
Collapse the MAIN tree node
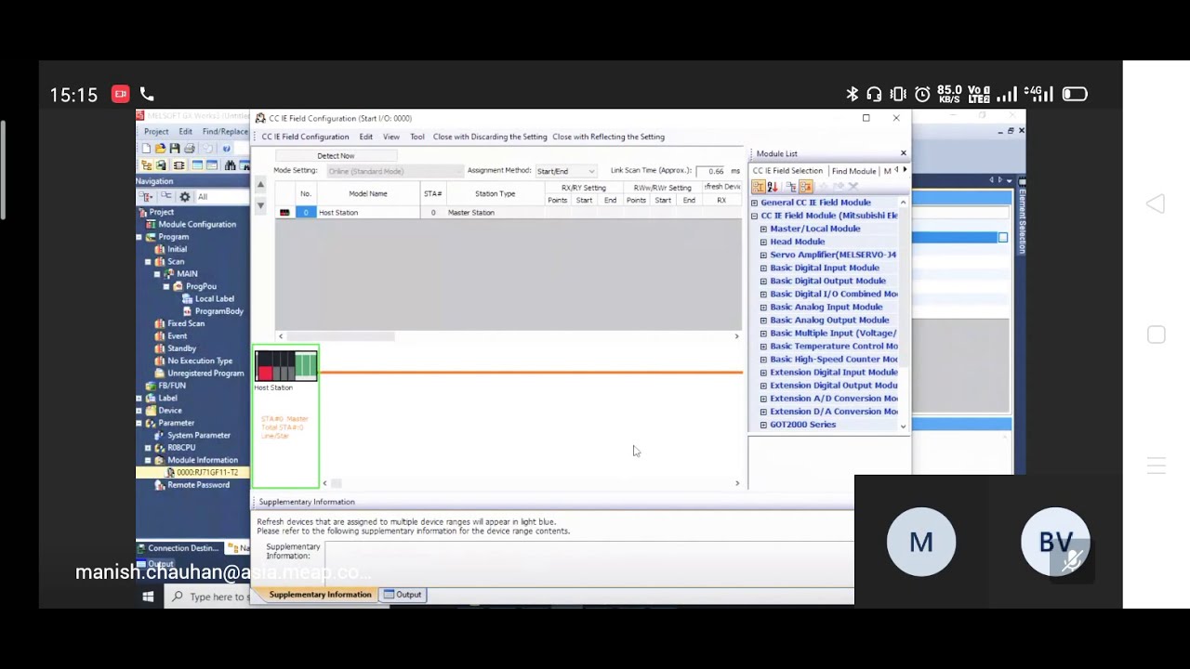[x=156, y=274]
